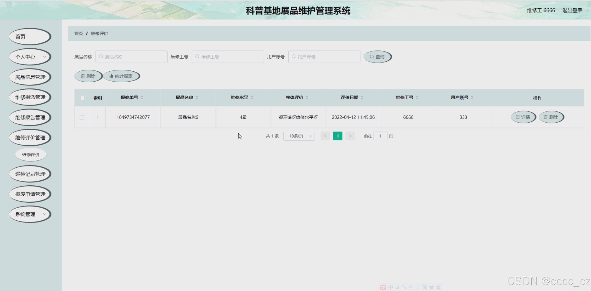Screen dimensions: 591x291
Task: Open 详情 for row 1
Action: [x=523, y=117]
